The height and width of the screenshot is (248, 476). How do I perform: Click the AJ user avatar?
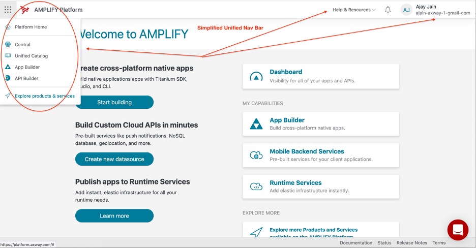[x=406, y=10]
